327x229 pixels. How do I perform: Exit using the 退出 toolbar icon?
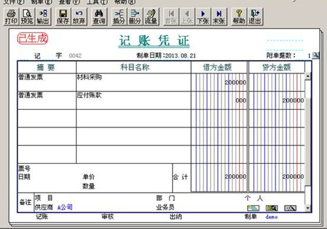click(255, 17)
